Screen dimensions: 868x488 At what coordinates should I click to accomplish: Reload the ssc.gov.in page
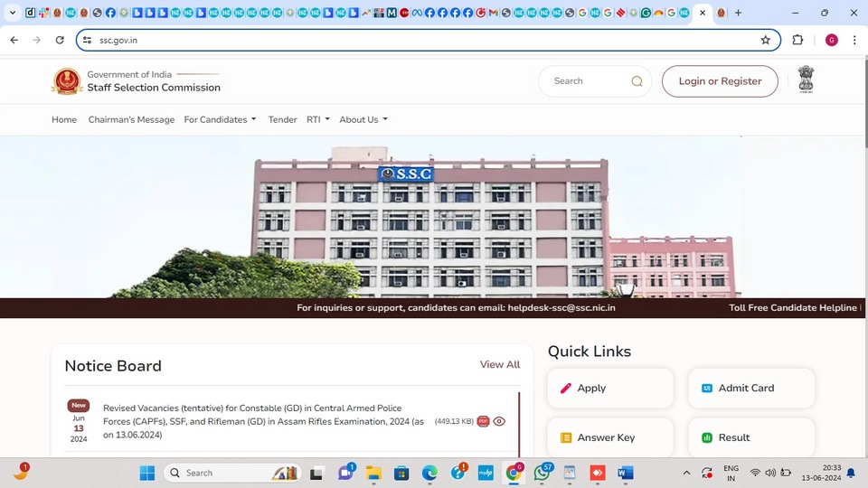[x=60, y=40]
